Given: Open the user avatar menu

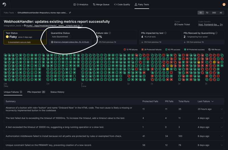Looking at the screenshot, I should (224, 5).
